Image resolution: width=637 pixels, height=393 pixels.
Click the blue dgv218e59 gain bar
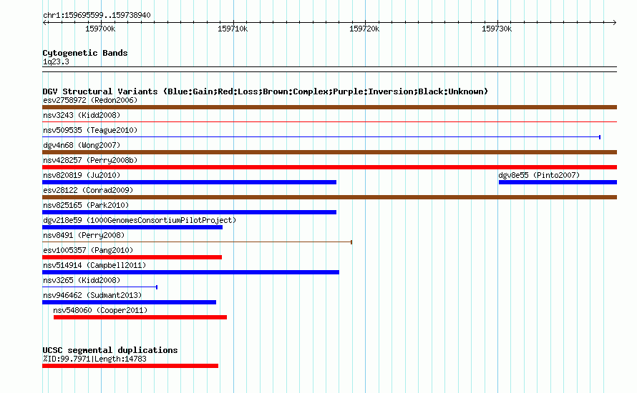pyautogui.click(x=132, y=227)
